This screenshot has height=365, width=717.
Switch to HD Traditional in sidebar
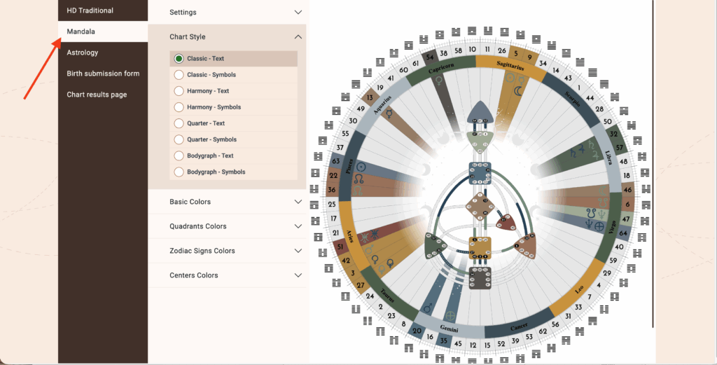point(90,11)
